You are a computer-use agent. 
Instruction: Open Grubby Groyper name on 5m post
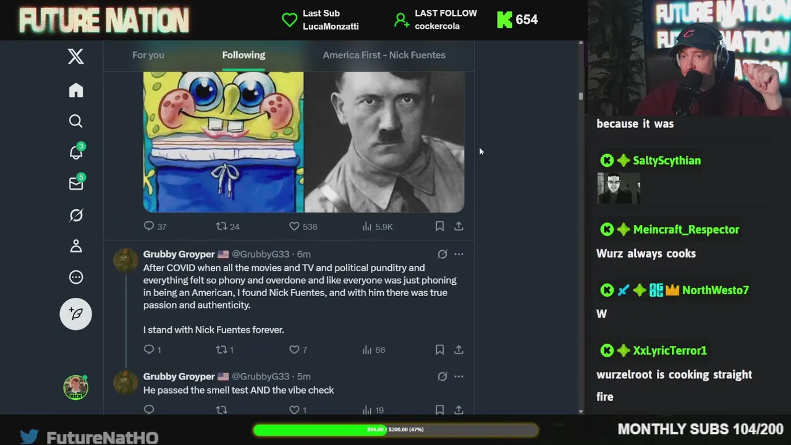[179, 376]
